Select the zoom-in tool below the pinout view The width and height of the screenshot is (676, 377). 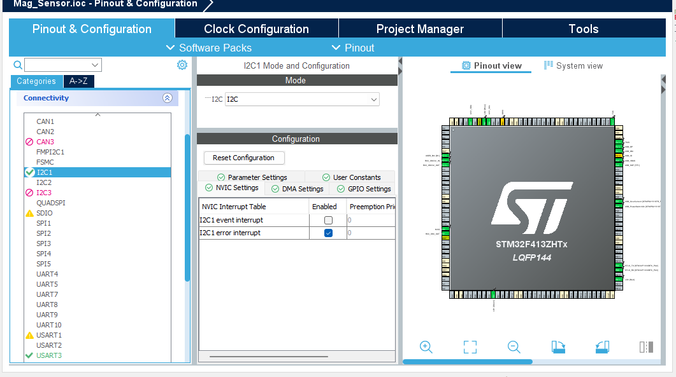point(426,347)
